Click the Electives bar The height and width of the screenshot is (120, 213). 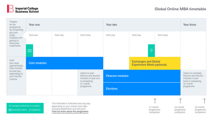click(x=142, y=89)
